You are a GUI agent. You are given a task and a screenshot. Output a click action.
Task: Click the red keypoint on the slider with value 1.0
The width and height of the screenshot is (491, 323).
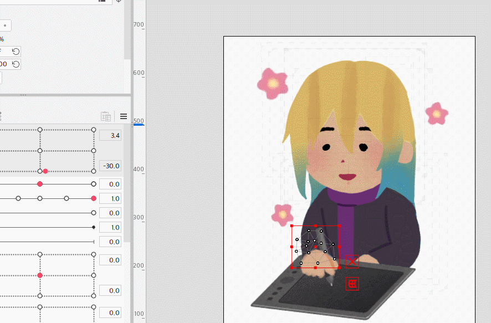(94, 198)
